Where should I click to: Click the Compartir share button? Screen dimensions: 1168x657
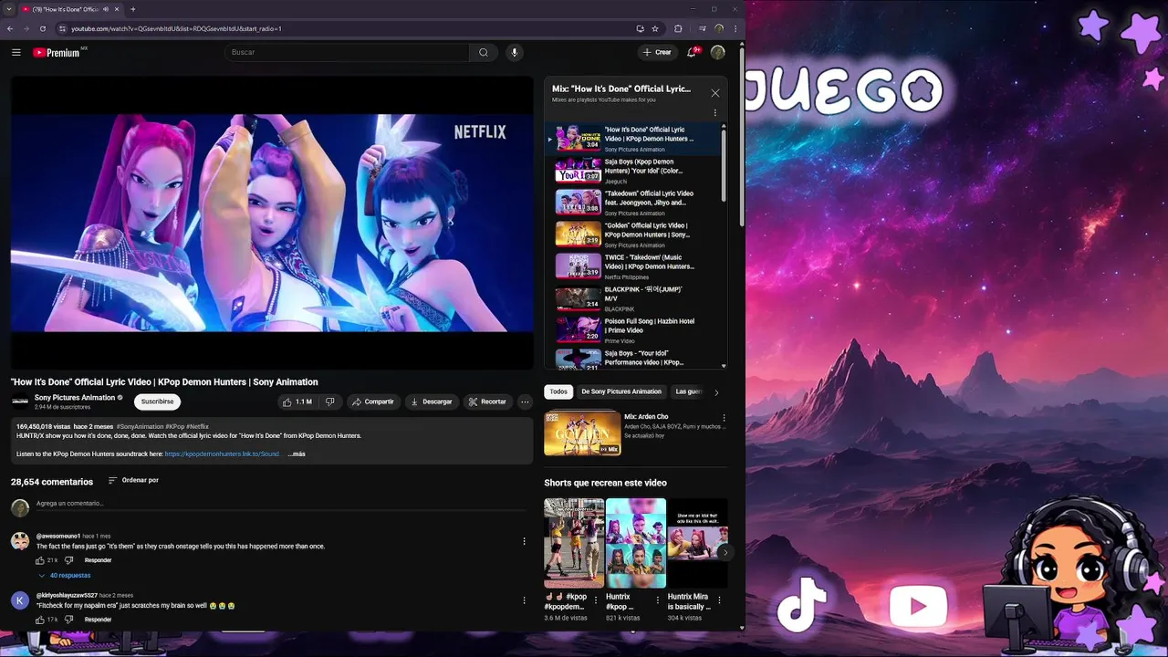click(x=373, y=401)
